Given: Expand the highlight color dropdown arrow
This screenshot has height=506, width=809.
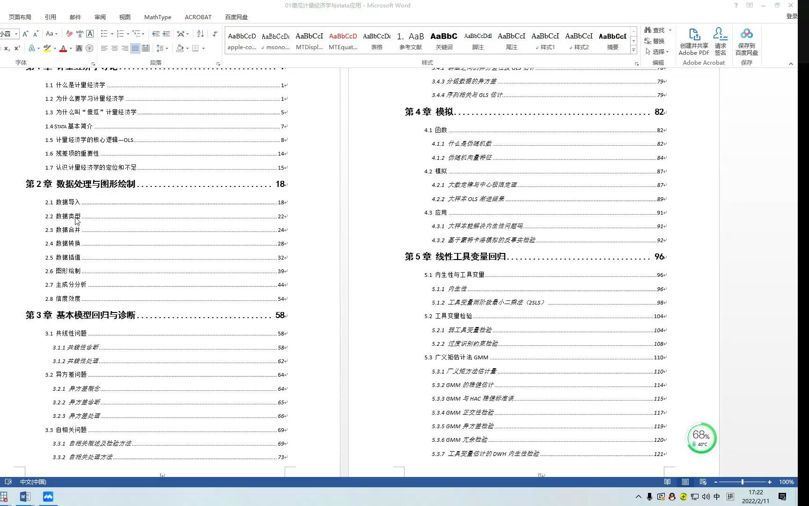Looking at the screenshot, I should click(x=55, y=48).
